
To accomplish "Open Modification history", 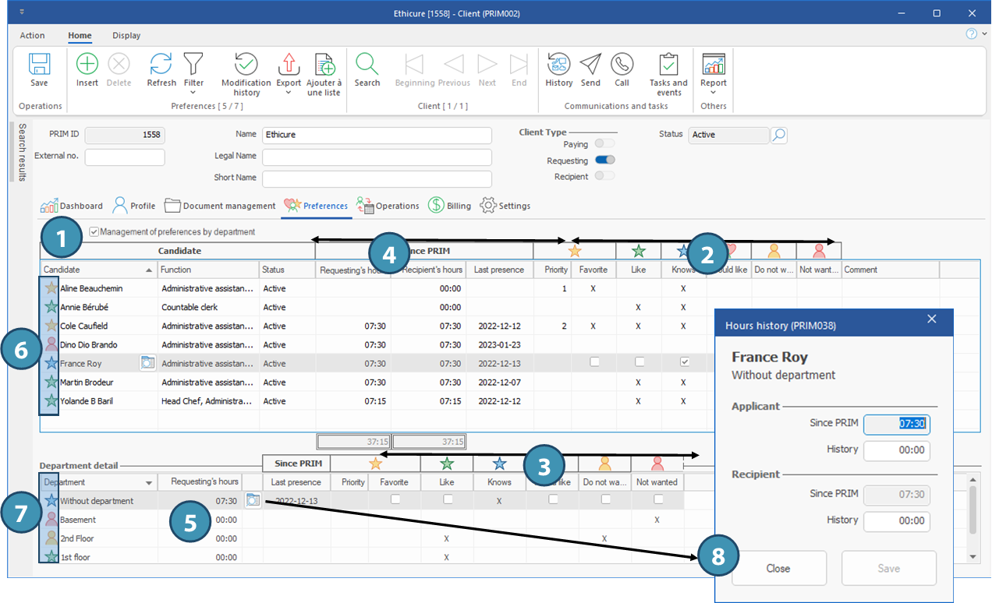I will (246, 64).
